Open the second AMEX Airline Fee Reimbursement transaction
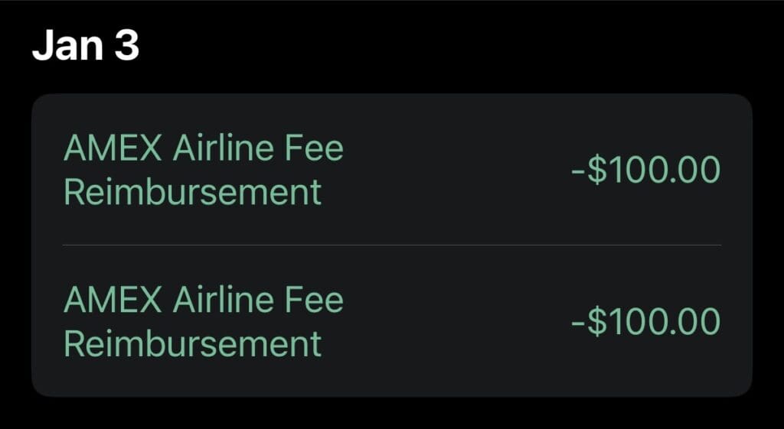Viewport: 784px width, 429px height. [204, 321]
